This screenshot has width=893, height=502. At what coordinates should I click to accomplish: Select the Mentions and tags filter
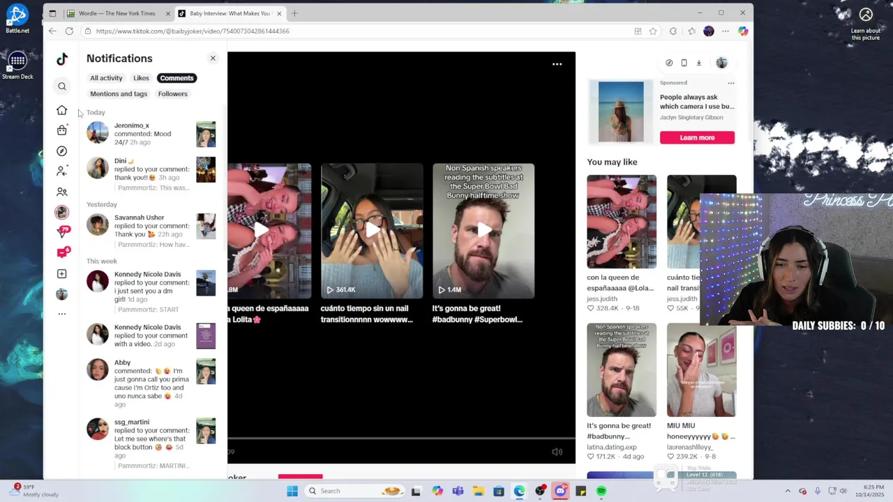119,94
